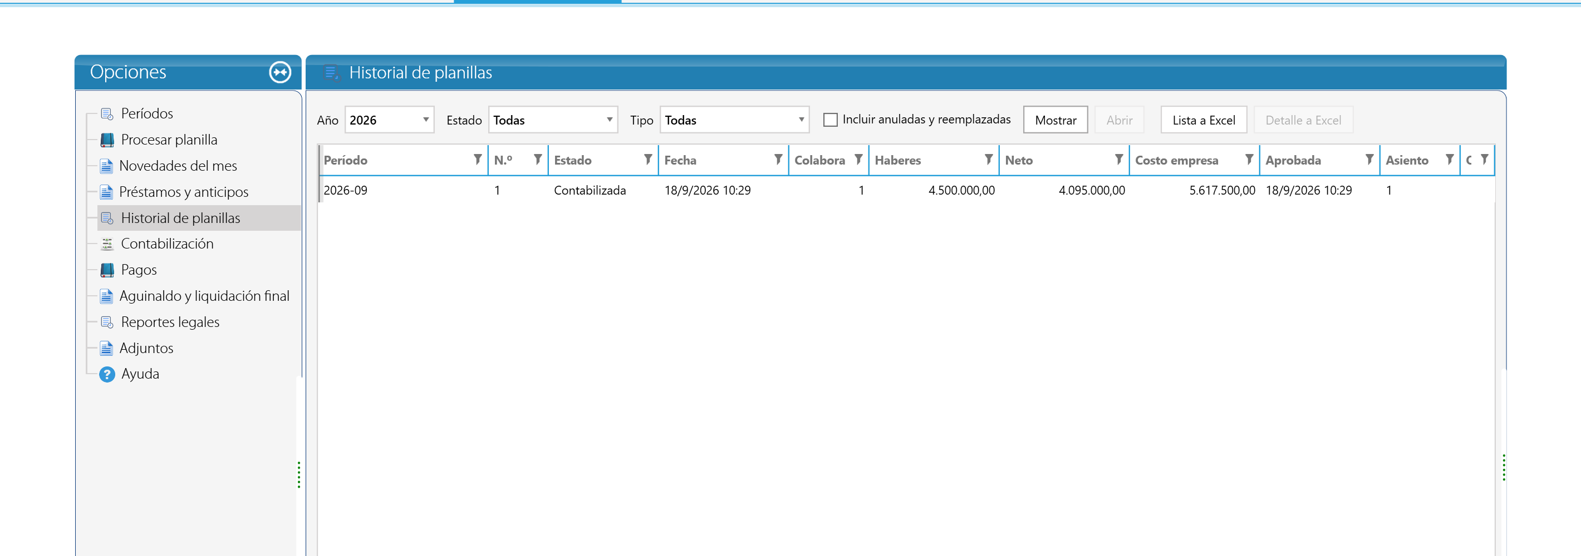Open the Tipo dropdown

tap(734, 120)
